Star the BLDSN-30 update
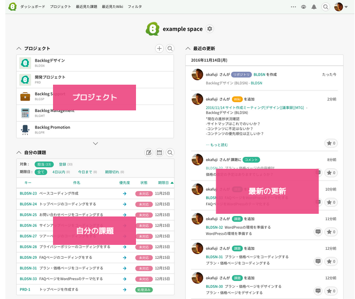This screenshot has height=299, width=355. [331, 291]
